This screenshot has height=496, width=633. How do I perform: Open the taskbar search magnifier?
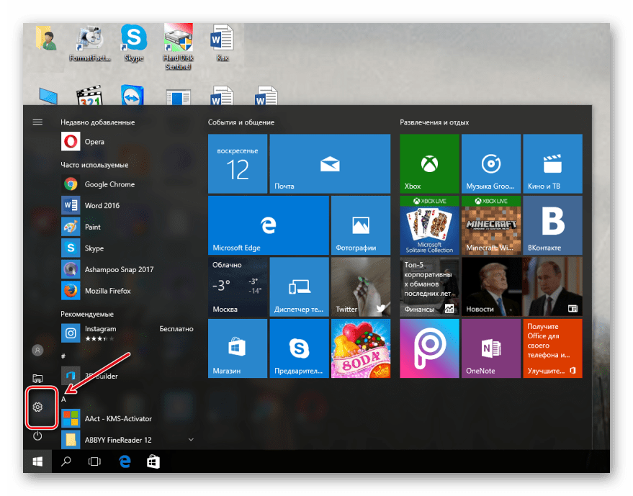coord(66,461)
